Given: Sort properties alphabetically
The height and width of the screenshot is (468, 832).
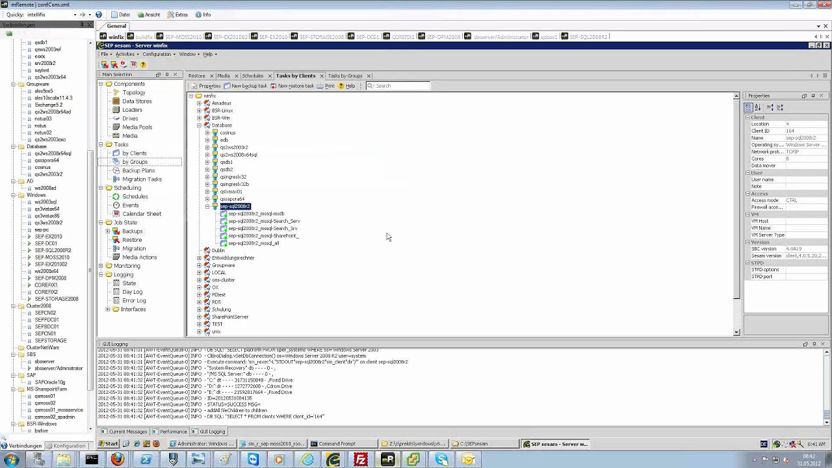Looking at the screenshot, I should click(757, 107).
